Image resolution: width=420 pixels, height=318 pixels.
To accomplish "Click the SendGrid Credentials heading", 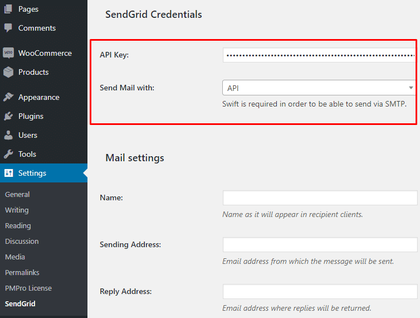I will pos(154,15).
